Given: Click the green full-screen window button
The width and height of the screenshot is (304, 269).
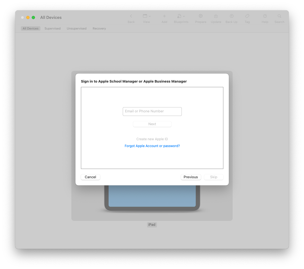Looking at the screenshot, I should [x=33, y=17].
